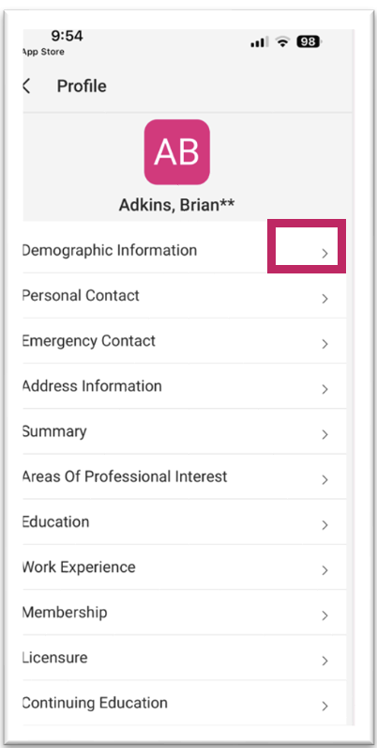Tap the battery indicator showing 98
377x748 pixels.
point(309,42)
